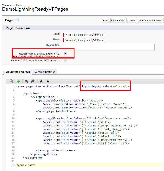This screenshot has height=171, width=164.
Task: Click the pageblockButtons location="bottom" line
Action: tap(69, 100)
